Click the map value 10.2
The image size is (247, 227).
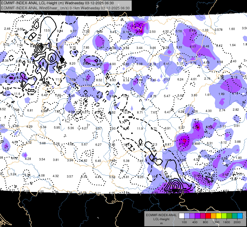click(155, 177)
